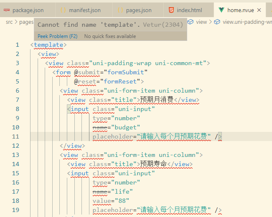Switch to the manifest.json tab
Viewport: 272px width, 217px height.
84,10
